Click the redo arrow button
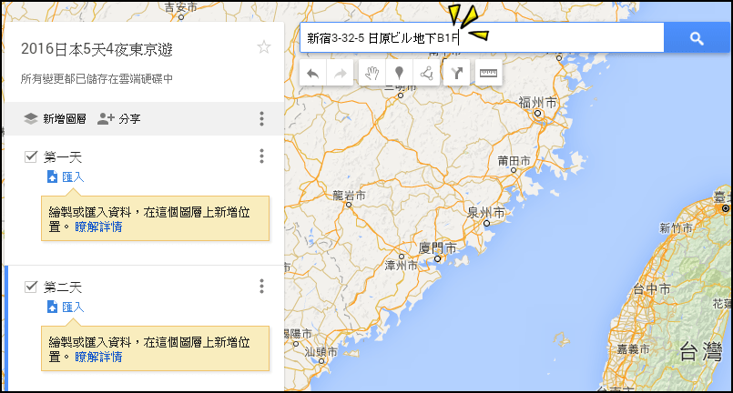 (340, 73)
